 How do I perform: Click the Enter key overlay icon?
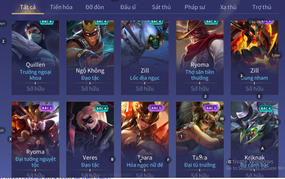click(276, 55)
